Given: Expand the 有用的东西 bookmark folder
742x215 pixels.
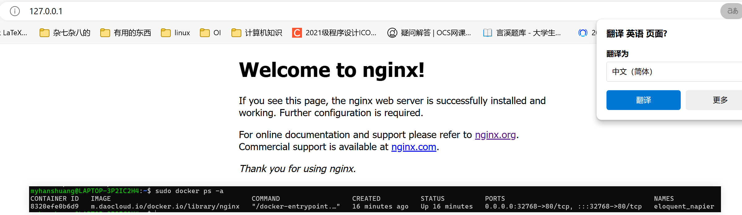Looking at the screenshot, I should (x=126, y=33).
